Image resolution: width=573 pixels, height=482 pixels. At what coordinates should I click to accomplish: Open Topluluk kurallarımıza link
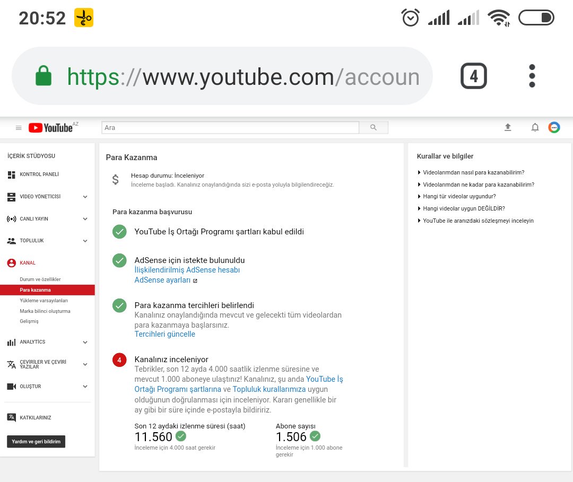click(x=269, y=389)
